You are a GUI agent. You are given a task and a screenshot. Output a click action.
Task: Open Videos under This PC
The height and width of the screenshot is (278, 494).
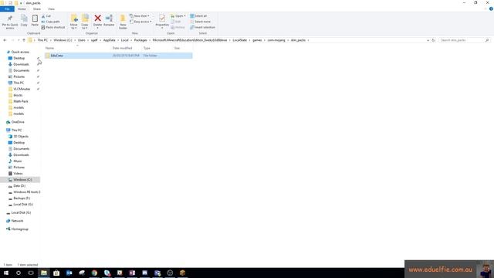(x=18, y=174)
